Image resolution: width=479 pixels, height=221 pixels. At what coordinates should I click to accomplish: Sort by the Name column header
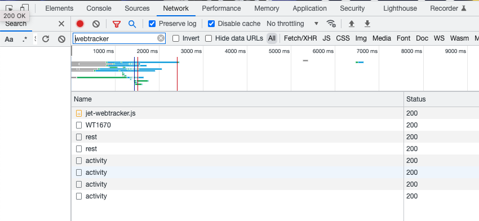(237, 99)
